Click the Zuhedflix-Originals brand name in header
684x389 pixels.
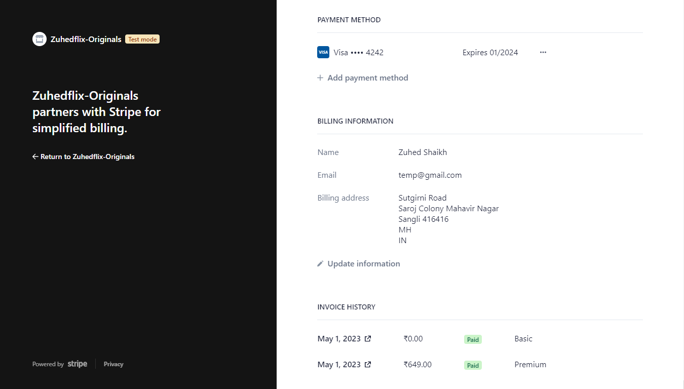pyautogui.click(x=86, y=39)
